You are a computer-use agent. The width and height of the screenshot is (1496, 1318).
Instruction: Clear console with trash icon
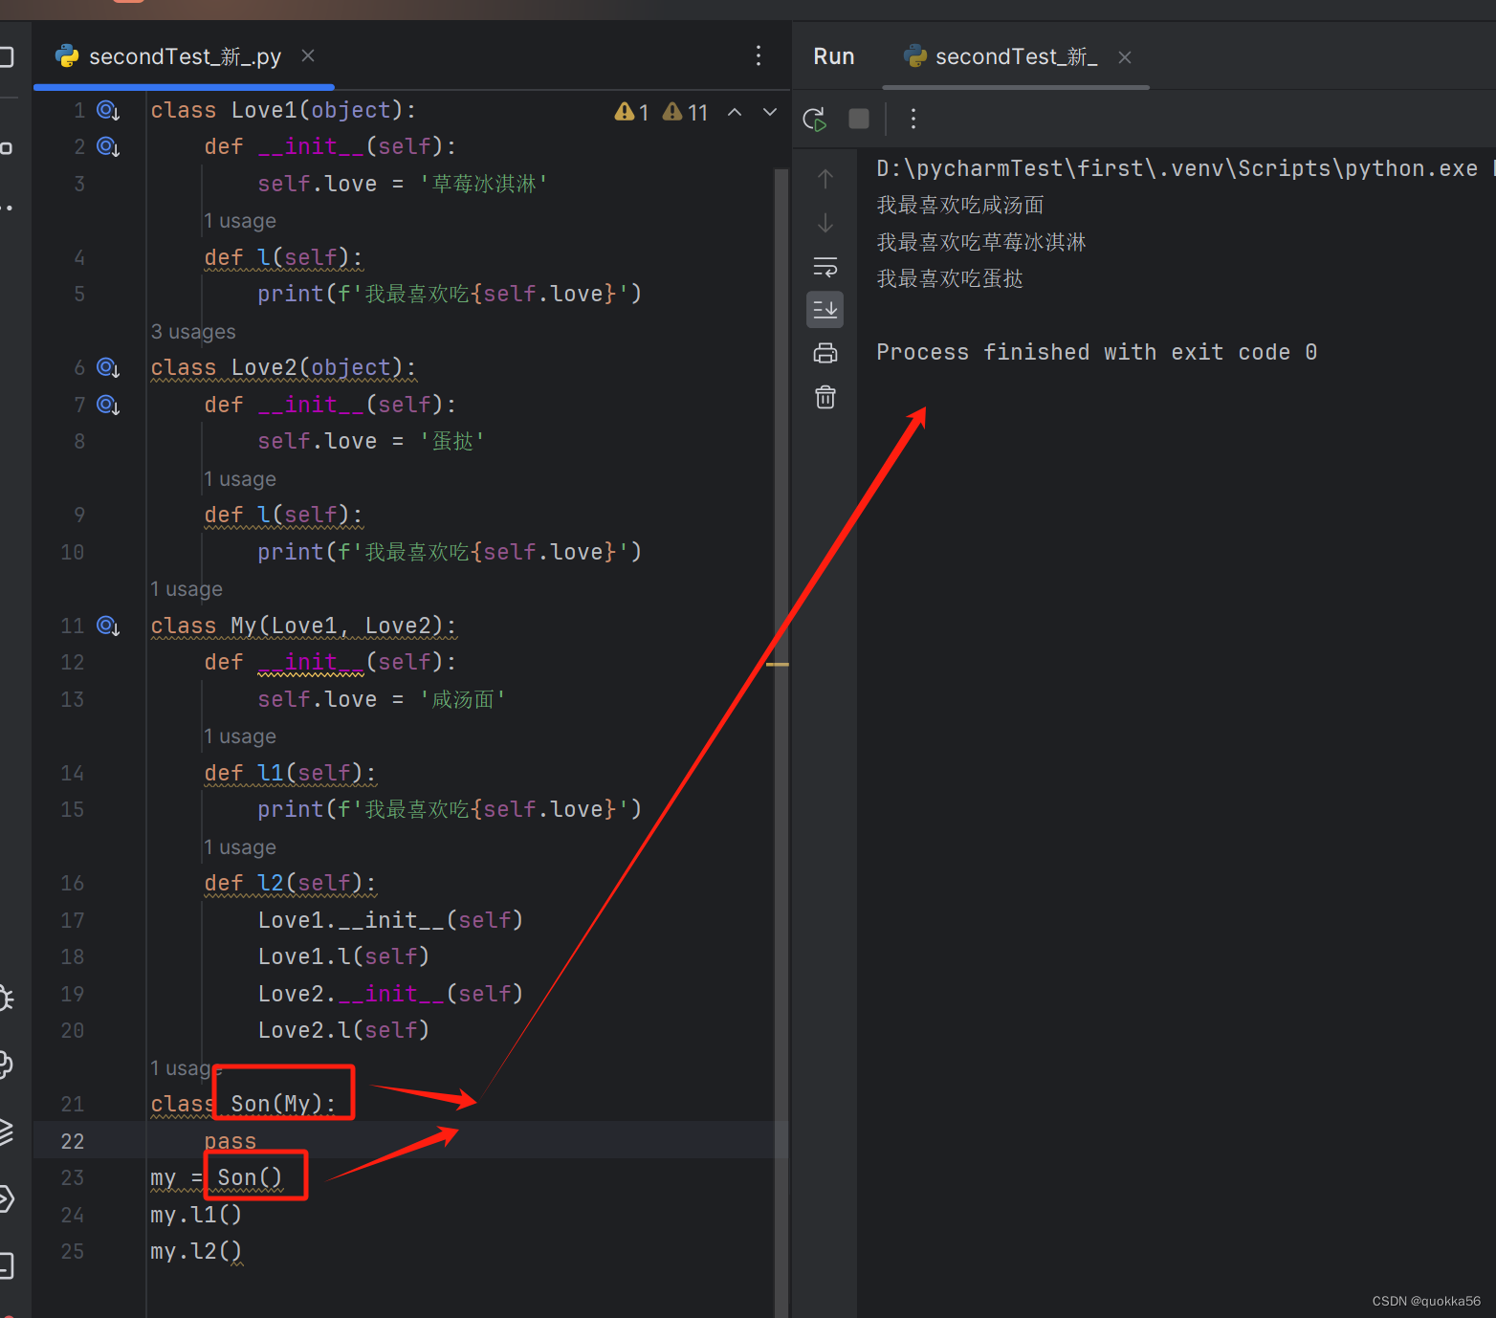pyautogui.click(x=825, y=397)
